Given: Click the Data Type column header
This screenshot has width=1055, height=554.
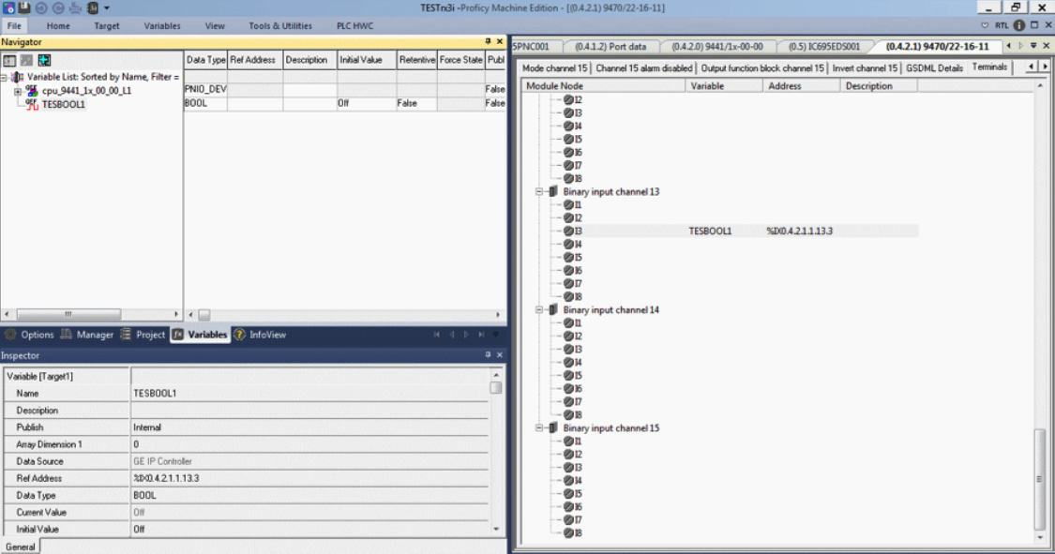Looking at the screenshot, I should tap(206, 60).
